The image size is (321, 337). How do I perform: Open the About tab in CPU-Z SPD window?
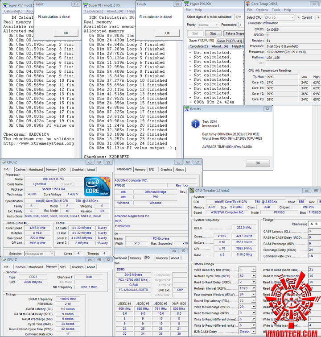point(175,258)
